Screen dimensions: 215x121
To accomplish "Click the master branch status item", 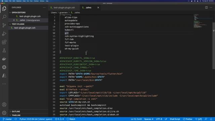I will [7, 119].
